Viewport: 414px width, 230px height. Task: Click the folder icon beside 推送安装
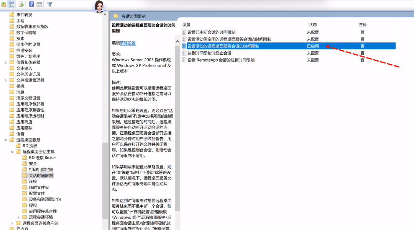(x=11, y=50)
